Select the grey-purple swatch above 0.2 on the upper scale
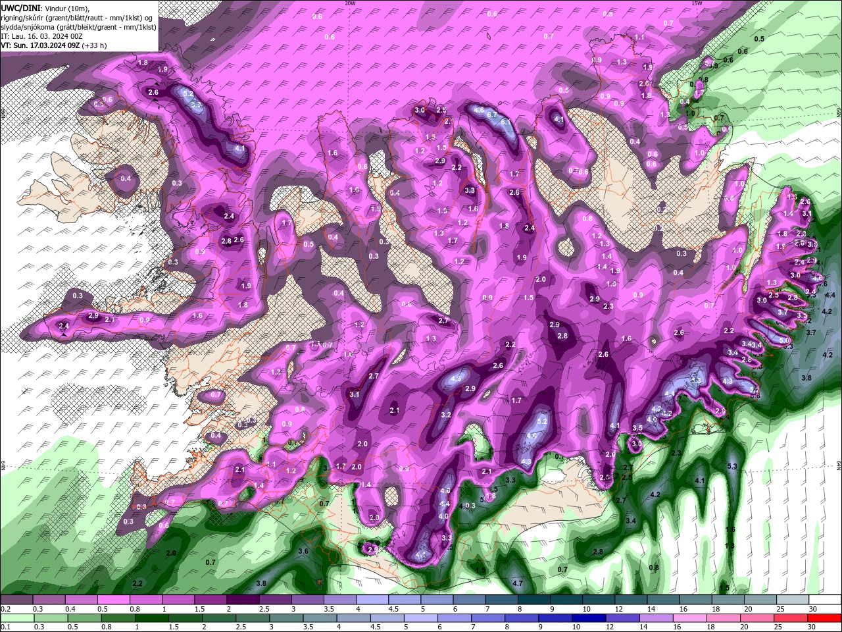 pos(16,600)
